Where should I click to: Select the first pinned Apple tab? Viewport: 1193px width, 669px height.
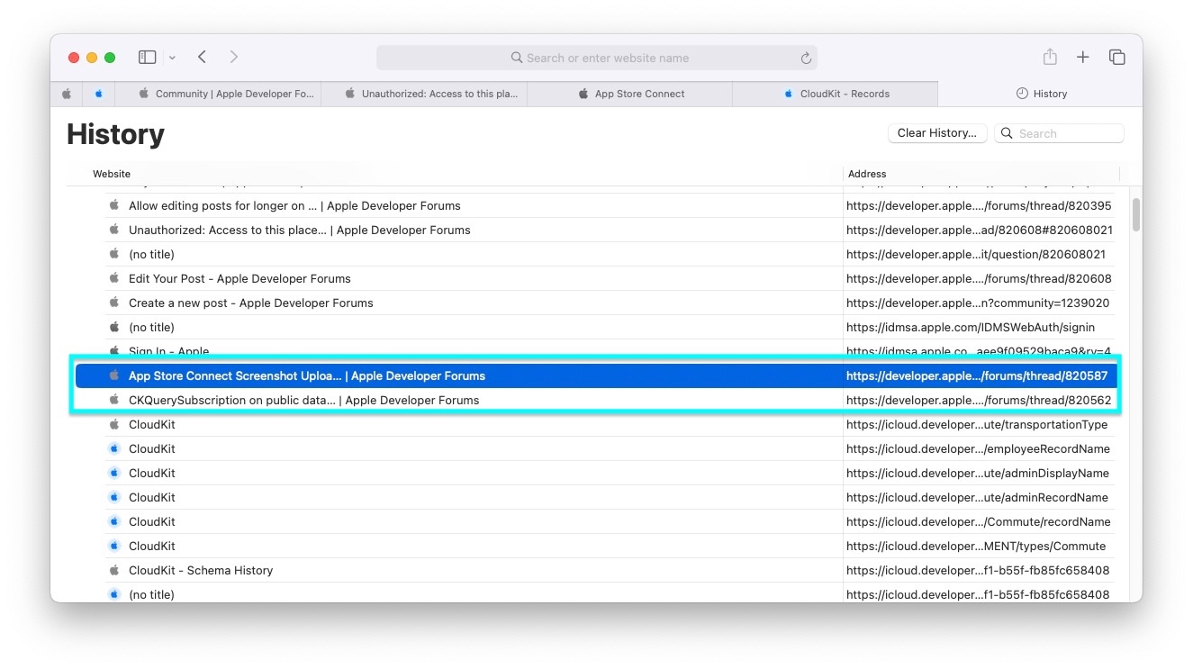(x=67, y=94)
